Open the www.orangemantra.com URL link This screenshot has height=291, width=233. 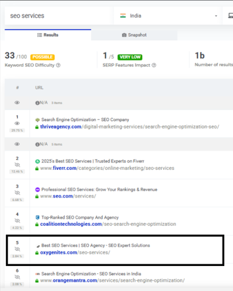112,281
